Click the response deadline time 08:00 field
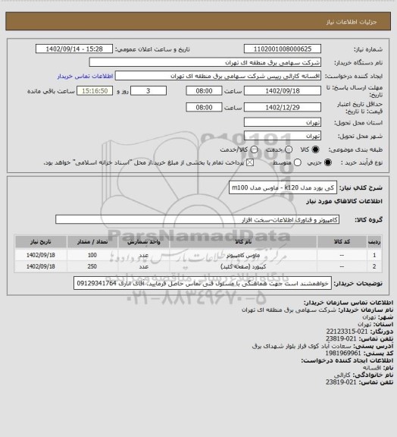Image resolution: width=397 pixels, height=437 pixels. point(204,91)
